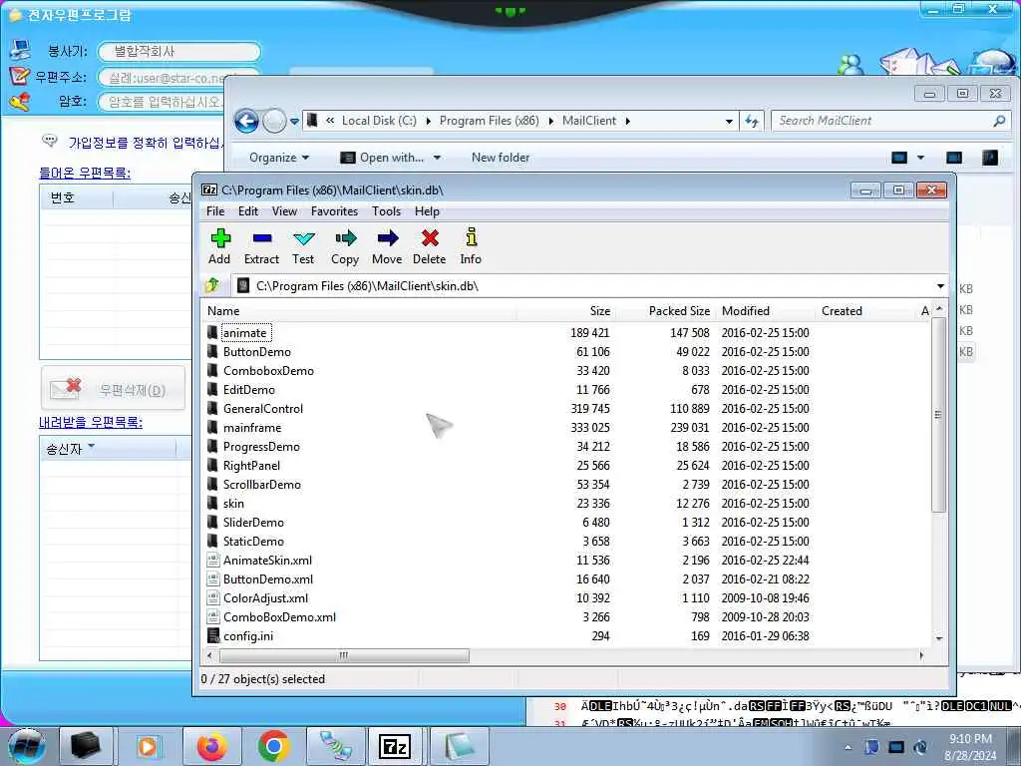Image resolution: width=1021 pixels, height=766 pixels.
Task: Open Firefox from the taskbar
Action: 211,746
